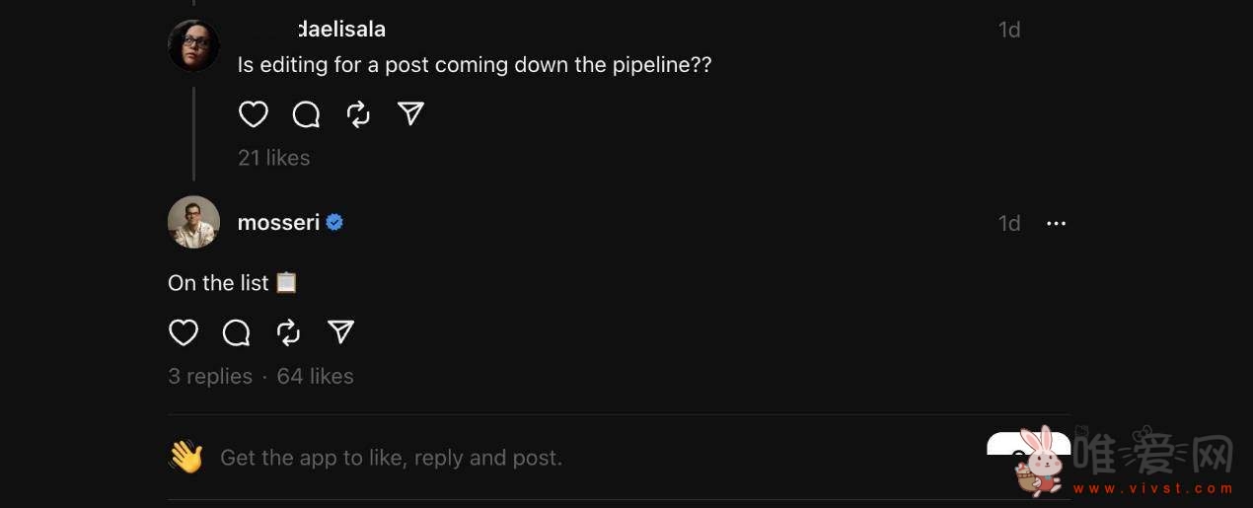The width and height of the screenshot is (1253, 508).
Task: Like daelisala's comment with the heart icon
Action: click(x=254, y=114)
